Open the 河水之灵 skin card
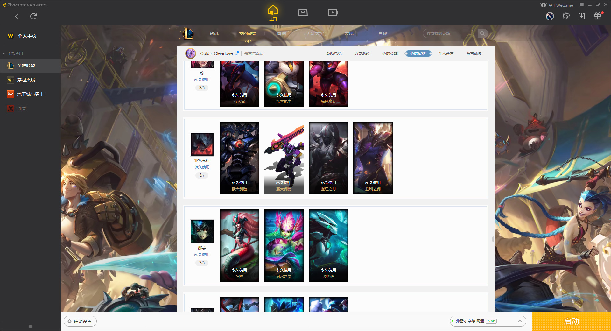Viewport: 611px width, 331px height. (284, 245)
